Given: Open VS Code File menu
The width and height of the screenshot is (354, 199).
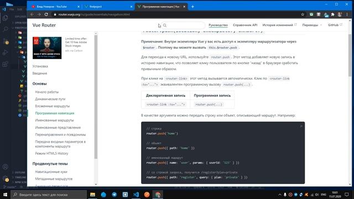Looking at the screenshot, I should click(12, 9).
